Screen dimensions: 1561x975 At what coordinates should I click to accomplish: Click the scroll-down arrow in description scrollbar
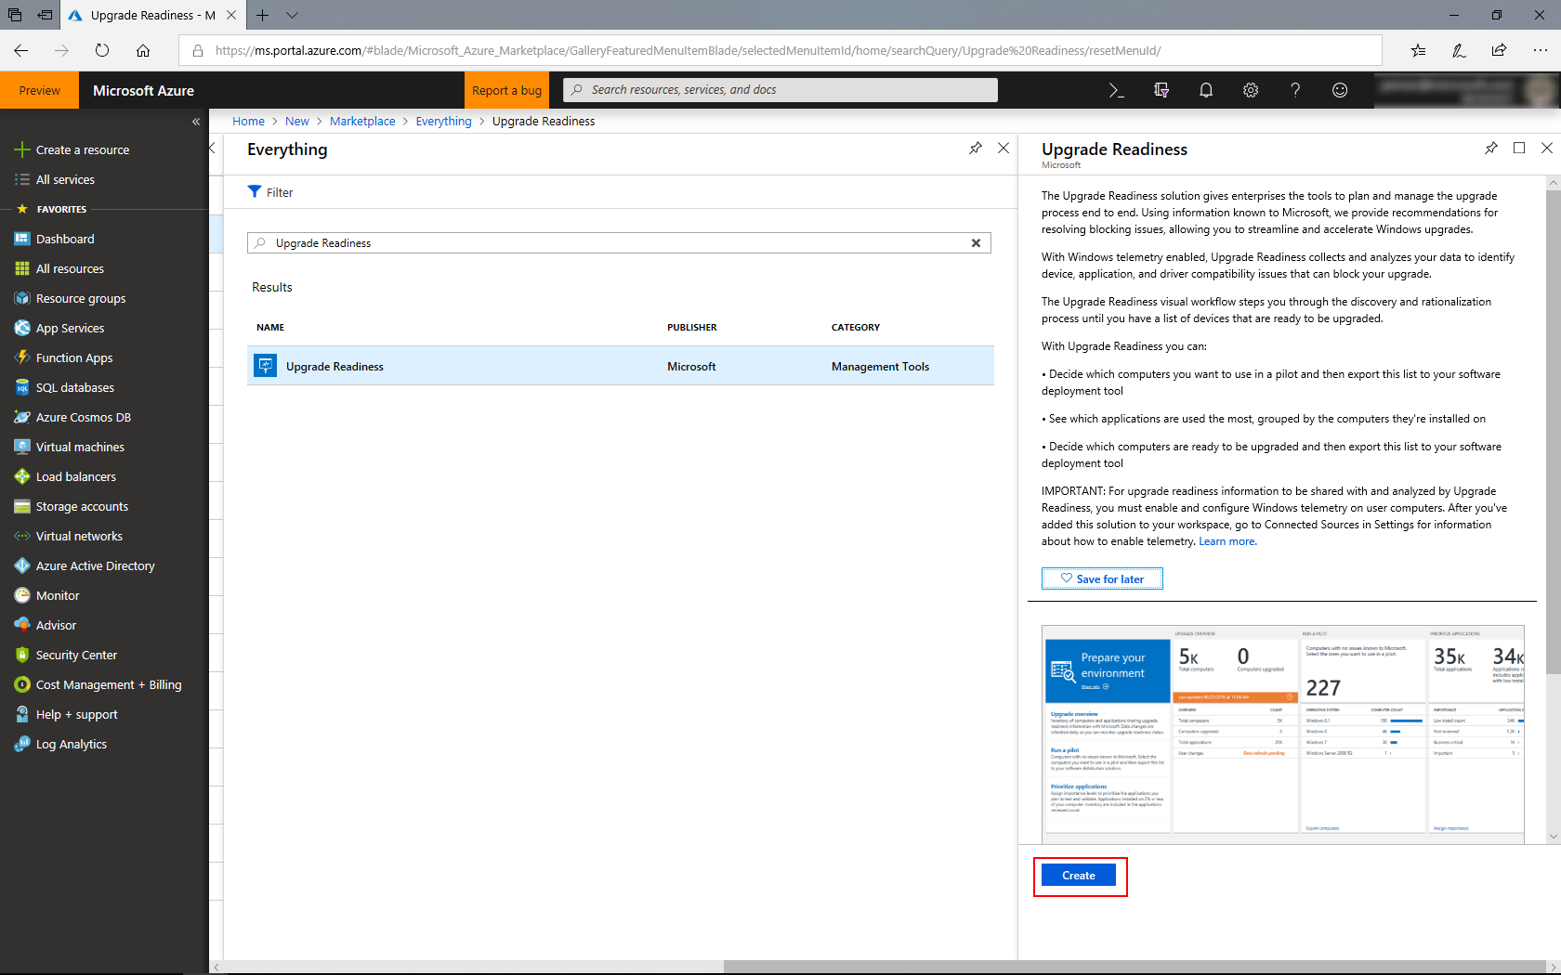[1554, 837]
